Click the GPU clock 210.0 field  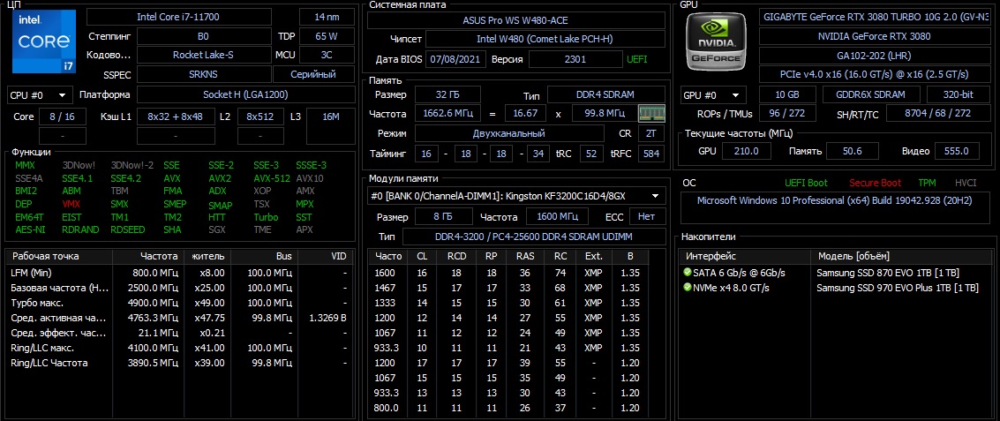tap(746, 151)
